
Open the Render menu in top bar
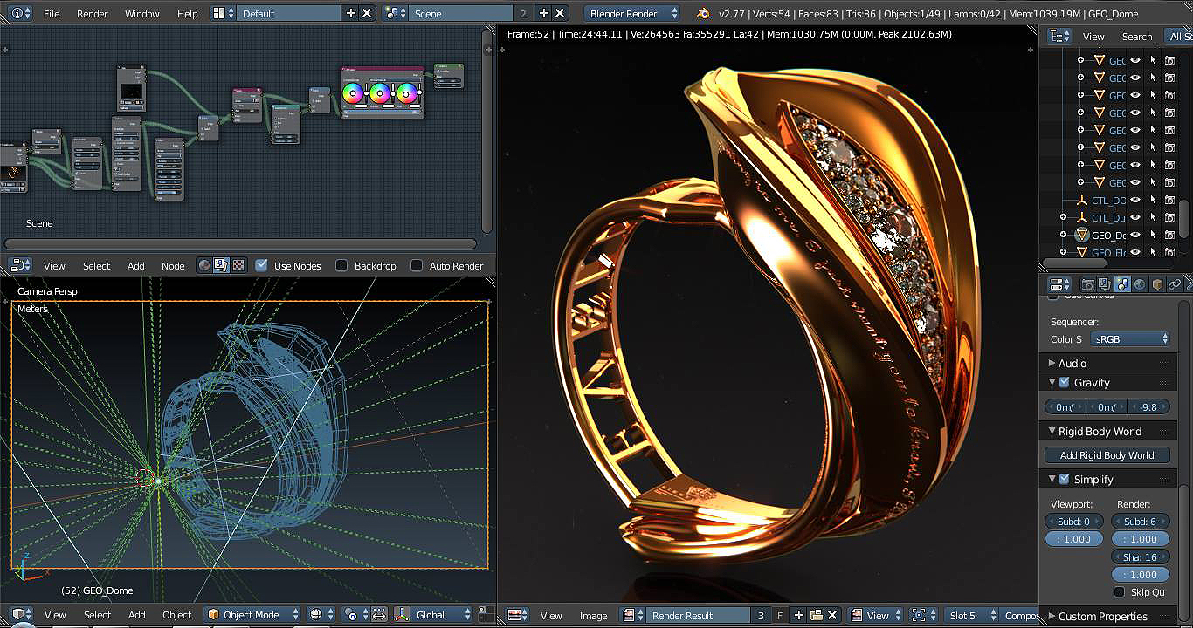[x=92, y=13]
